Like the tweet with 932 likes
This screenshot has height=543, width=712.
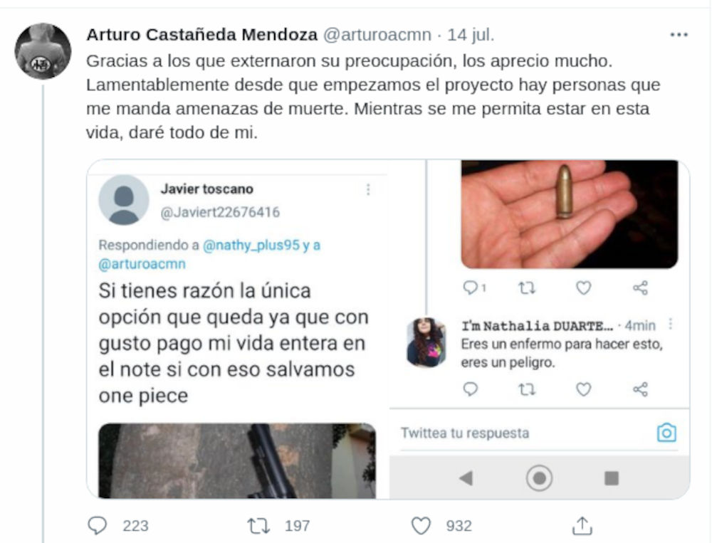point(421,526)
